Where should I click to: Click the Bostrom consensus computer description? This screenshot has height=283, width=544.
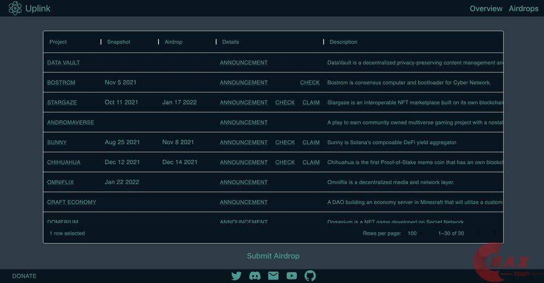[409, 83]
